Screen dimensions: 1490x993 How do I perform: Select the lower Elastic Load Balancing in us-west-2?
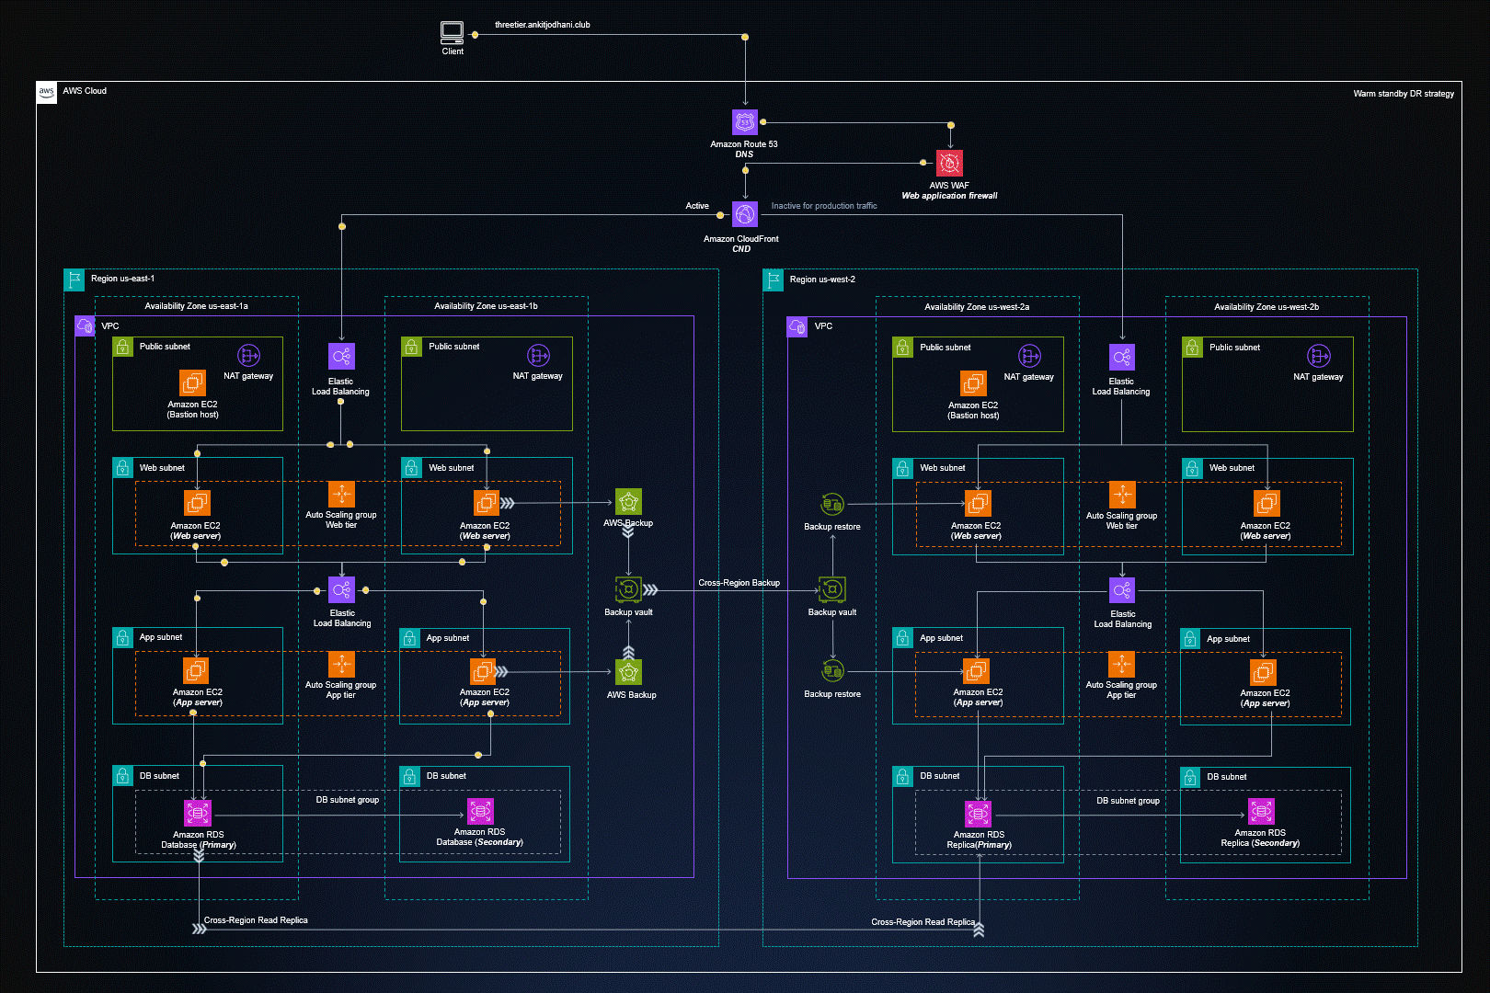coord(1122,590)
